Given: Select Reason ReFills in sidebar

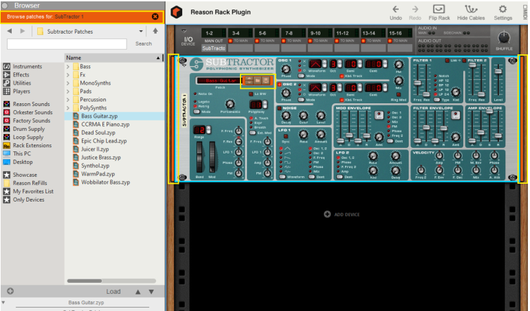Looking at the screenshot, I should tap(30, 183).
